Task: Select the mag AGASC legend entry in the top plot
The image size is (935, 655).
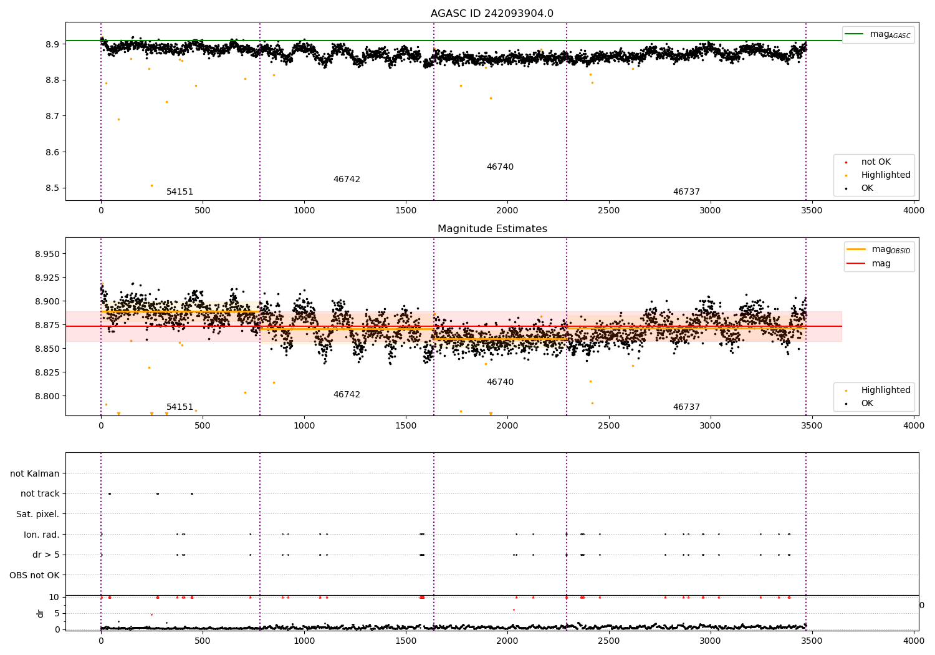Action: click(x=878, y=34)
